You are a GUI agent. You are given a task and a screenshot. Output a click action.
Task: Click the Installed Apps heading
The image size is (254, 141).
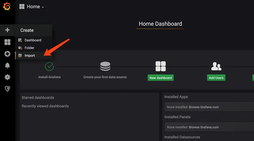tap(176, 97)
